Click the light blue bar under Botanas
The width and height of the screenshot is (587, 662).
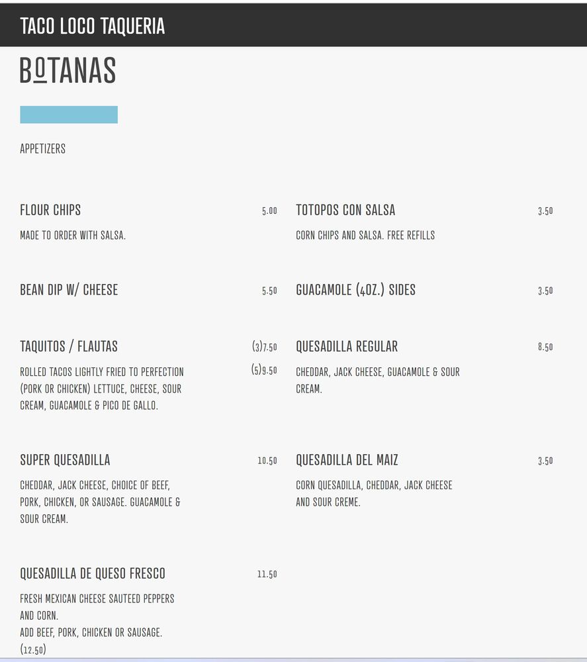tap(69, 115)
